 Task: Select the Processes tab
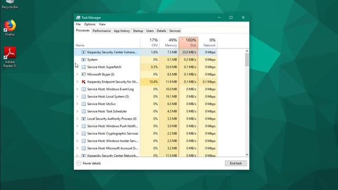tap(82, 31)
